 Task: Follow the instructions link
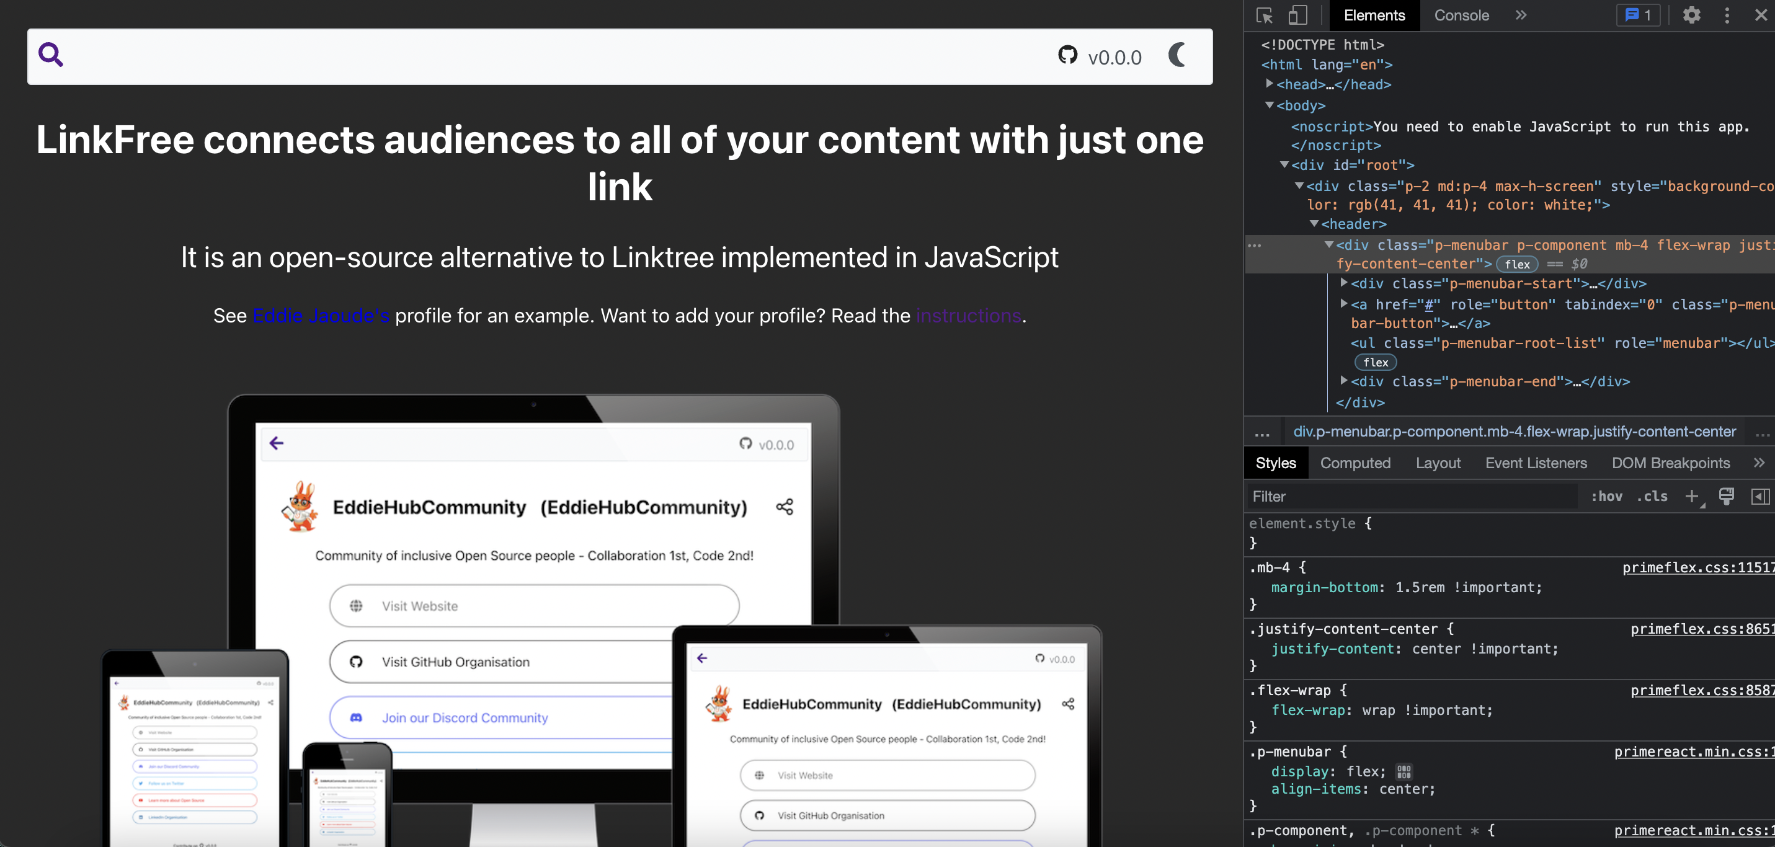tap(968, 316)
